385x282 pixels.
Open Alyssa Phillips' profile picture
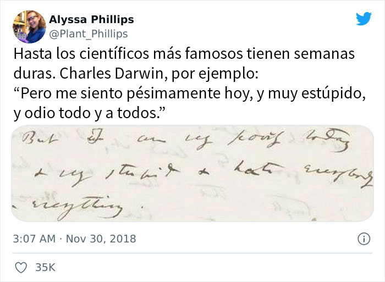tap(28, 26)
